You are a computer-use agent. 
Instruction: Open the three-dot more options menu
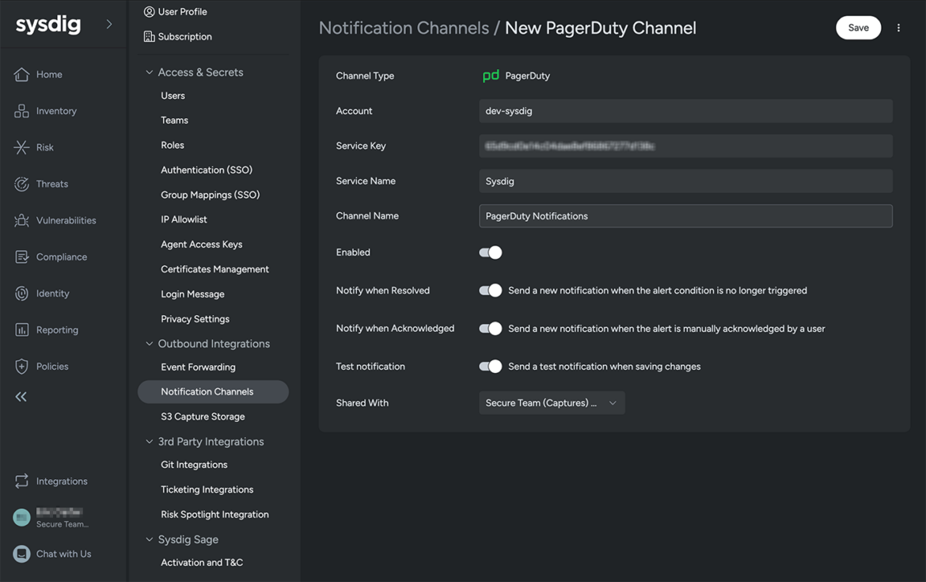coord(898,28)
